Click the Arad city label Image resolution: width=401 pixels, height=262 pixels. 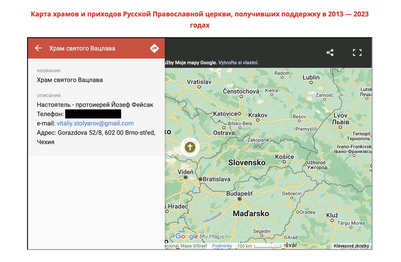[x=292, y=238]
